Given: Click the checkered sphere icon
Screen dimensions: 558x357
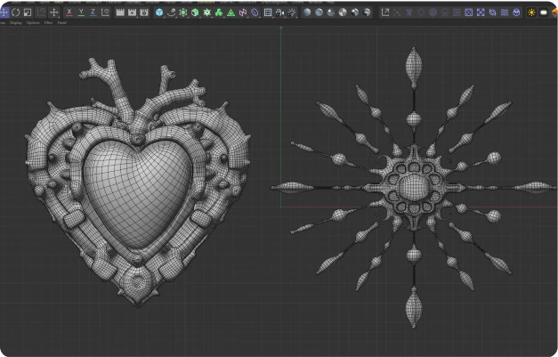Looking at the screenshot, I should coord(343,12).
